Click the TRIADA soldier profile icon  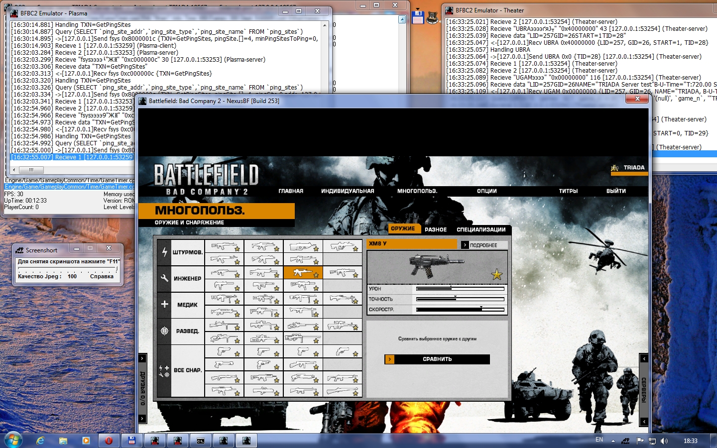[615, 168]
